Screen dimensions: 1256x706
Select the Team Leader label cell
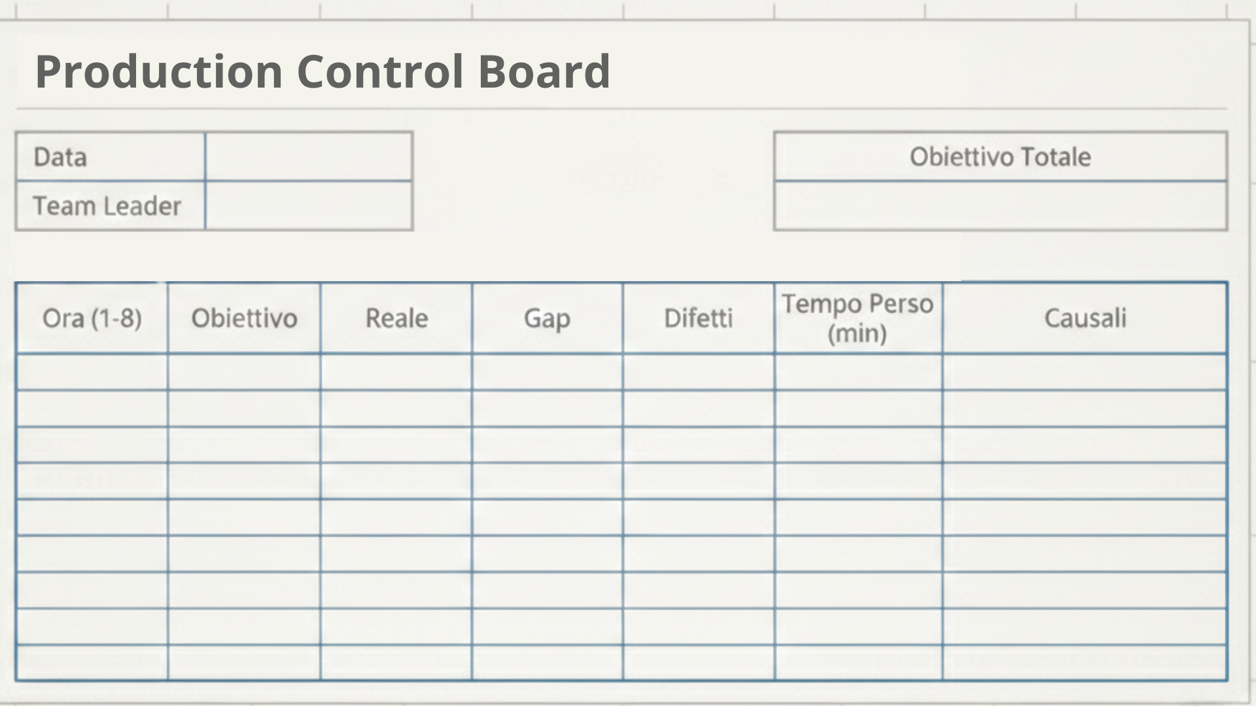click(111, 206)
